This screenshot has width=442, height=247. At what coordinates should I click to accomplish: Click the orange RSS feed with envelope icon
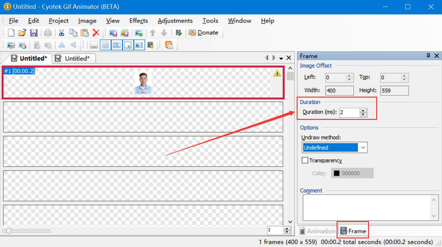pyautogui.click(x=169, y=45)
